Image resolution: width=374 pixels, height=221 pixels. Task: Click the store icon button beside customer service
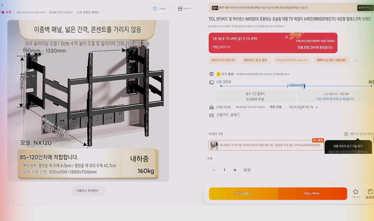pos(180,9)
